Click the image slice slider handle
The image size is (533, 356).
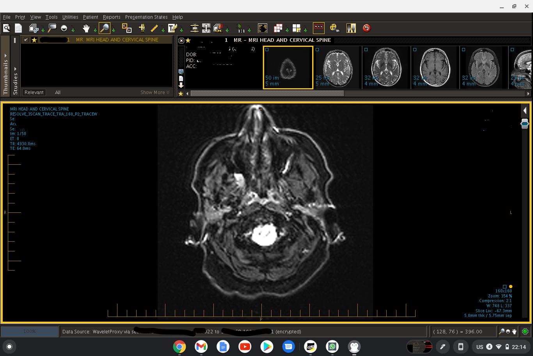click(x=525, y=124)
